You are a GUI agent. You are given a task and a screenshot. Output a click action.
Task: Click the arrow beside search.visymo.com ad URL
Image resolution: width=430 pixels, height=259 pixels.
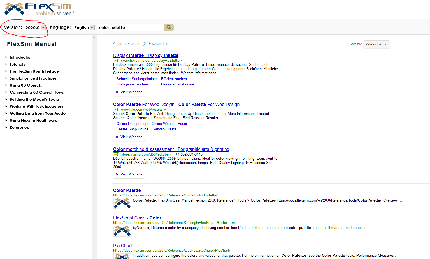(x=182, y=61)
